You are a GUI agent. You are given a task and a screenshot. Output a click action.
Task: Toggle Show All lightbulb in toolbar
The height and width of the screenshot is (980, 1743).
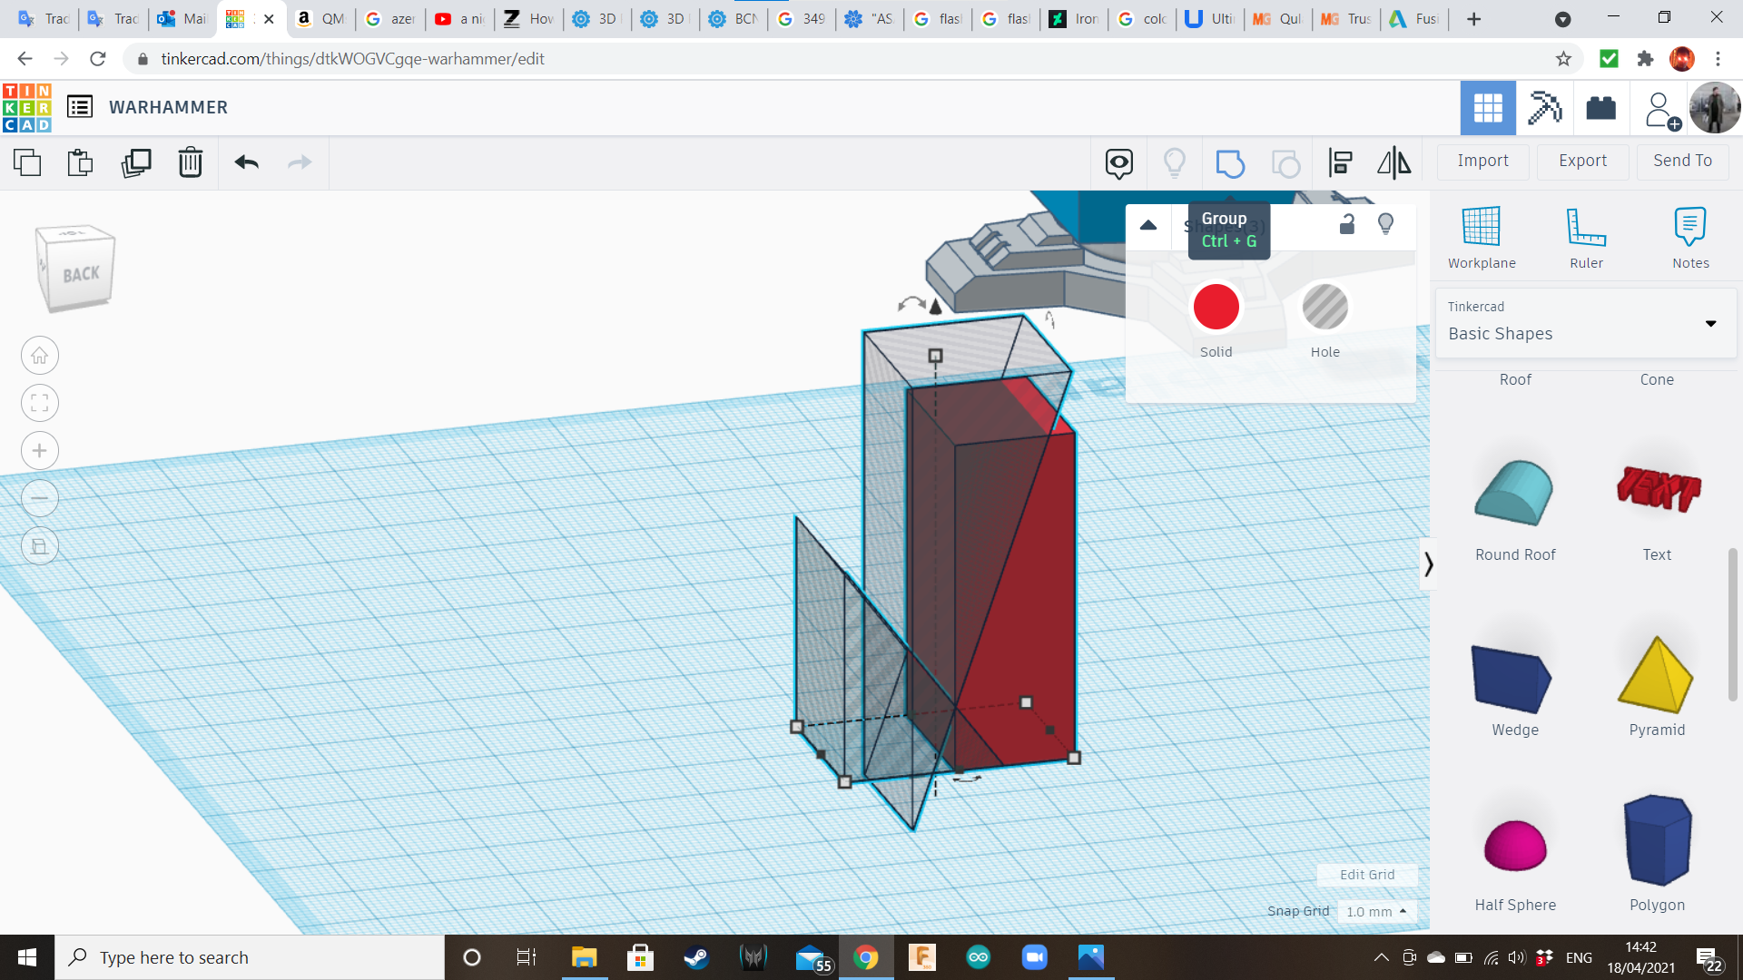coord(1175,163)
